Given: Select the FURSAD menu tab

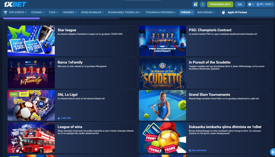Looking at the screenshot, I should coord(187,12).
